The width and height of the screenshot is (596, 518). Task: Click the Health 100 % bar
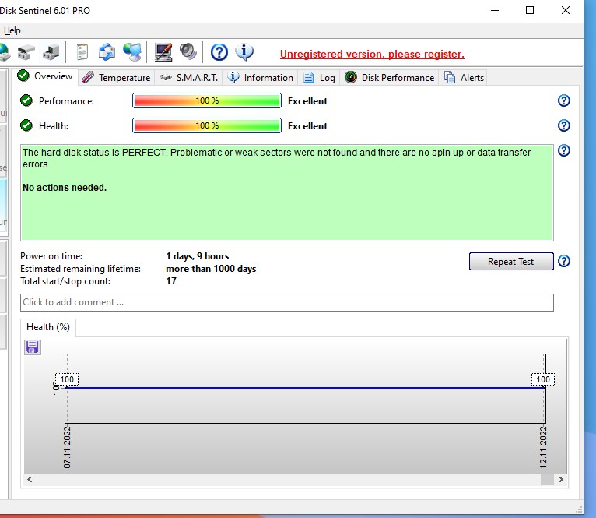point(207,125)
